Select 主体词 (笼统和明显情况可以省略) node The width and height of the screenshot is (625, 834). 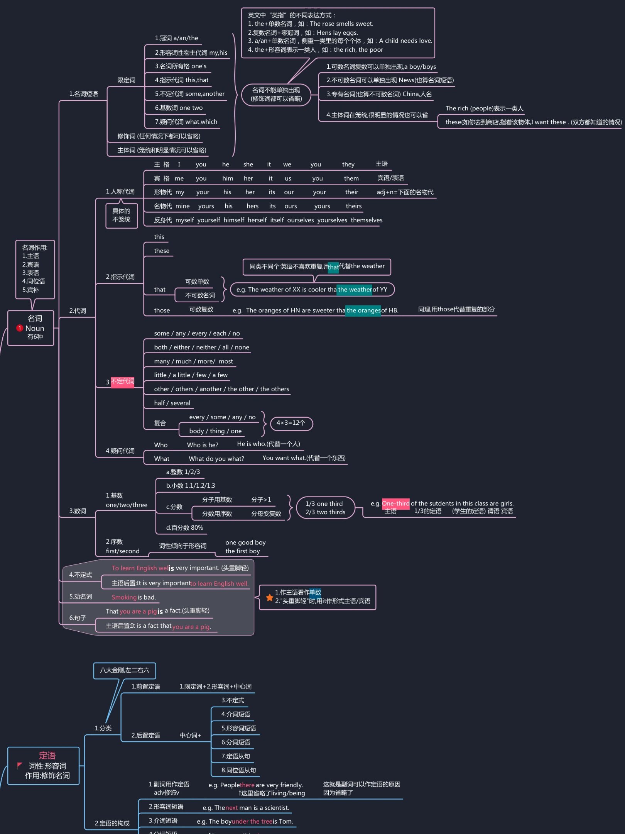point(162,150)
